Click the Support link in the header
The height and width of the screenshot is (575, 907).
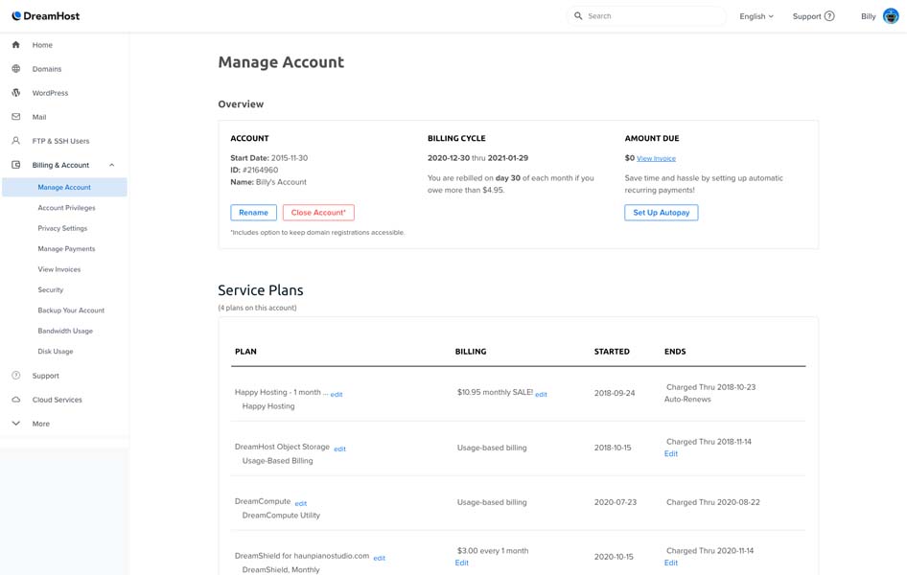807,16
